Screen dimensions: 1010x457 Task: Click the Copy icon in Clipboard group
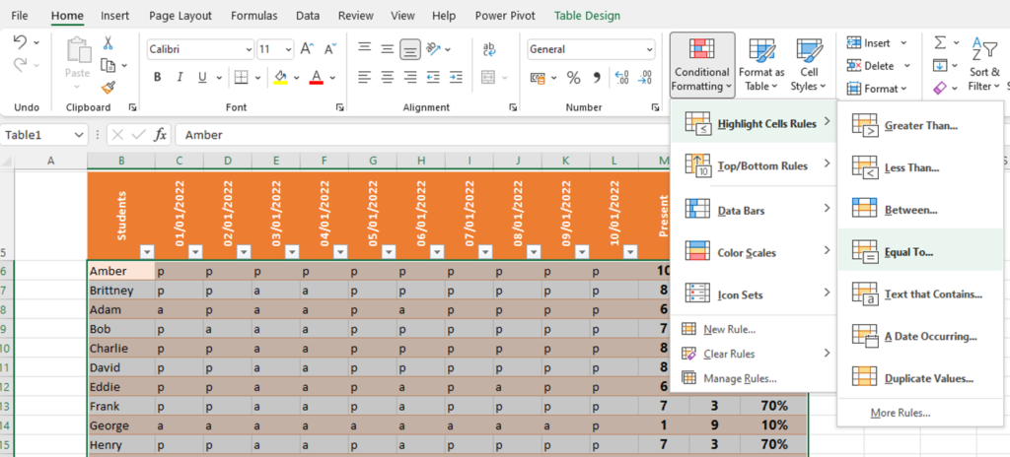pos(108,65)
